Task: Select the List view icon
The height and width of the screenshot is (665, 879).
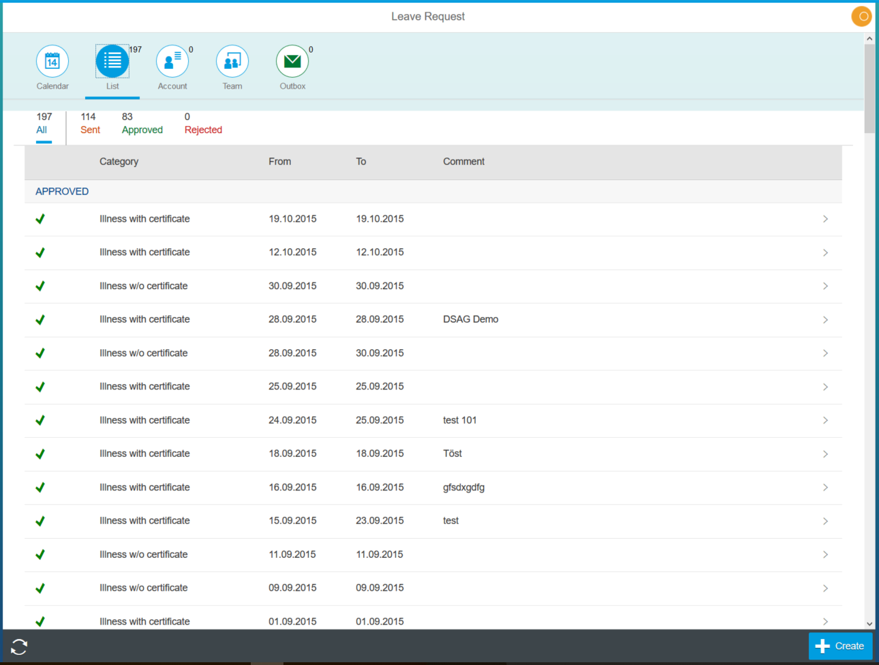Action: coord(112,61)
